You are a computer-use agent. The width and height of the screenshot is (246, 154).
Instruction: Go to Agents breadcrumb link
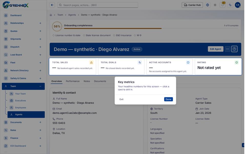72,15
